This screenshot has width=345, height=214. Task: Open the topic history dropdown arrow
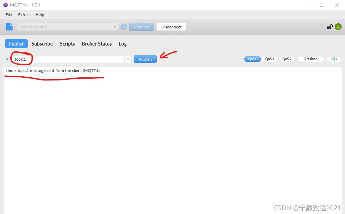pyautogui.click(x=128, y=59)
